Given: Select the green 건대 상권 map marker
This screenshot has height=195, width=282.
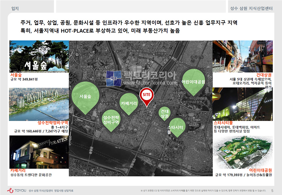Looking at the screenshot, I should coord(165,114).
